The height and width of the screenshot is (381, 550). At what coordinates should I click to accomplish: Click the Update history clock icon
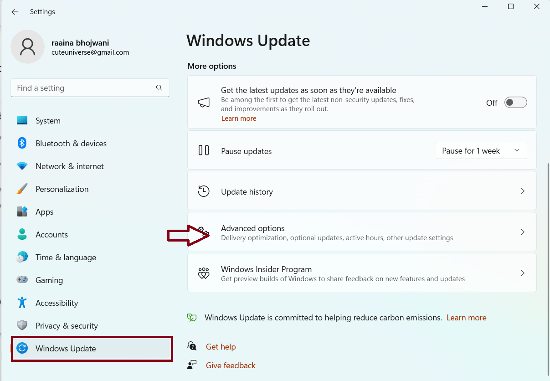pyautogui.click(x=204, y=191)
